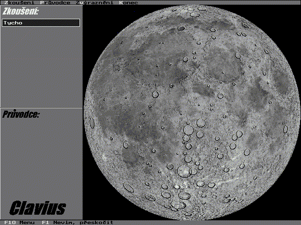Screen dimensions: 301x225
Task: Select the Ptolemaeus crater circle near Moon's center
Action: point(189,129)
